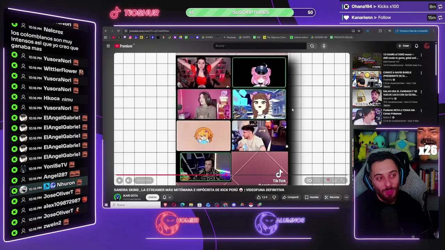Open options for the NAYIB BUKELE video

[x=421, y=73]
